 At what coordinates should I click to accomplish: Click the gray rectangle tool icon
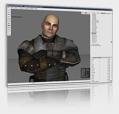(x=9, y=25)
